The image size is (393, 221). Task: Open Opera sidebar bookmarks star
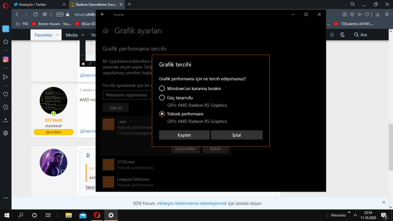tap(6, 42)
